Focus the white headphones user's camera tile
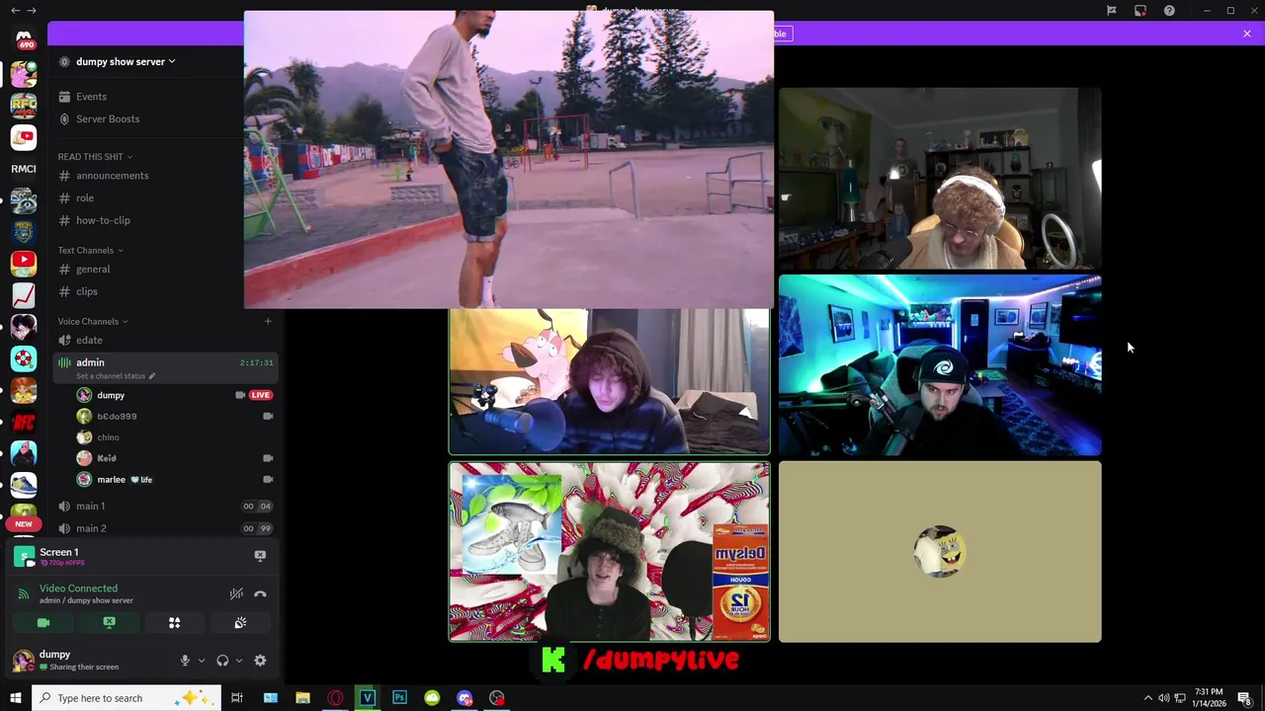The width and height of the screenshot is (1265, 711). tap(940, 179)
